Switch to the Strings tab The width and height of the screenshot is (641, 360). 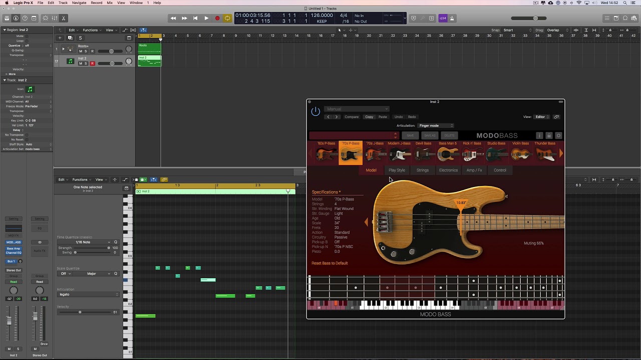423,170
